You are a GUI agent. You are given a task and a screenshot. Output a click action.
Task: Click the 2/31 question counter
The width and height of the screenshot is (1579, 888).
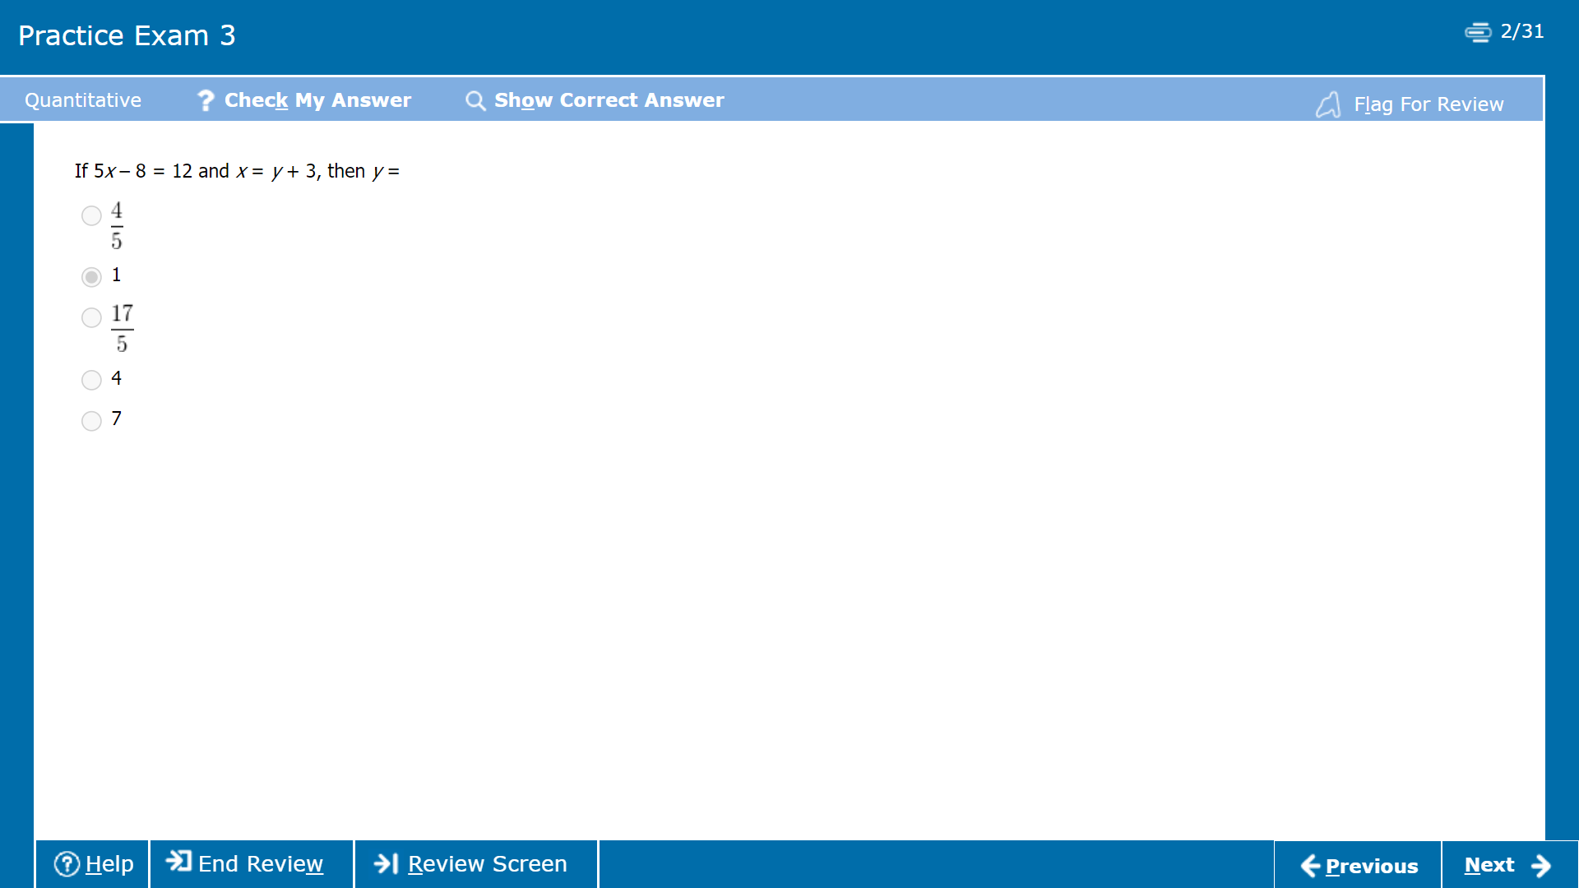[1521, 31]
